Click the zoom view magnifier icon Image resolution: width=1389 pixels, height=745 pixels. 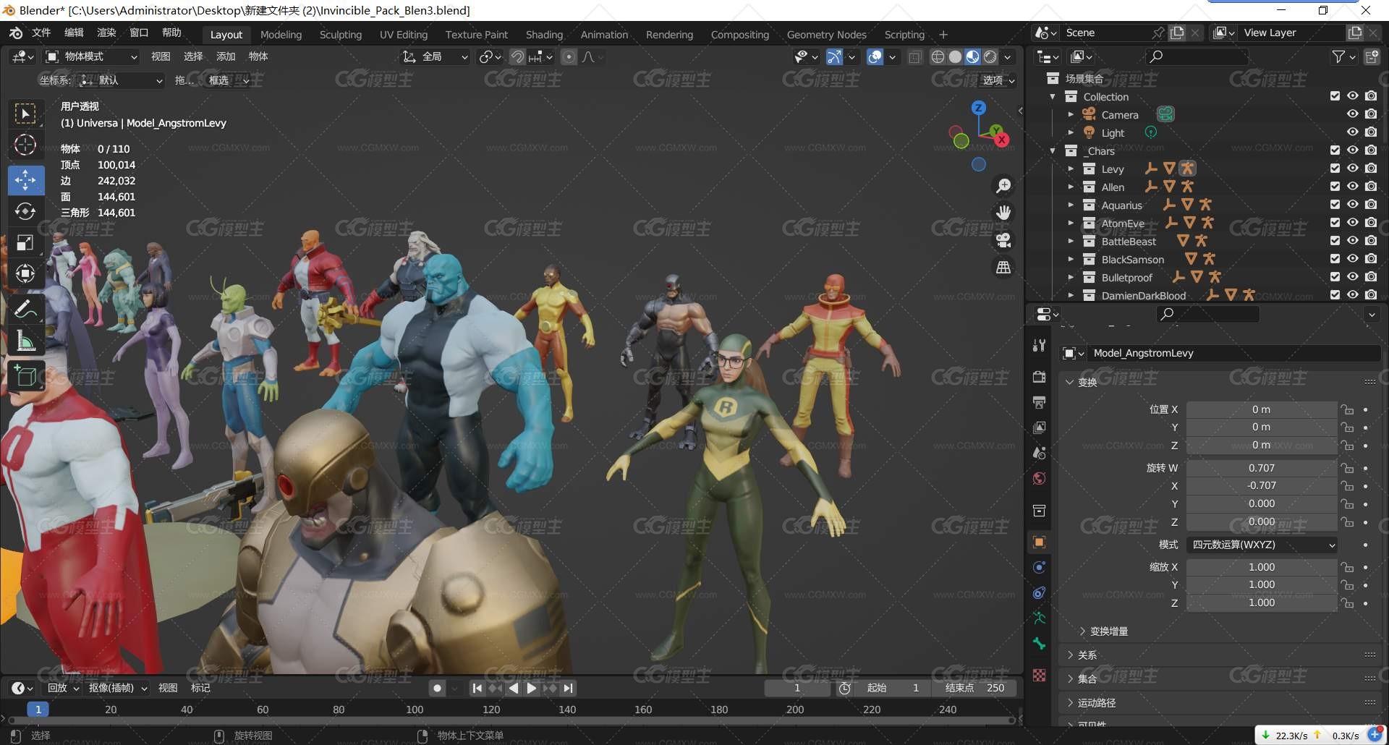tap(1003, 186)
